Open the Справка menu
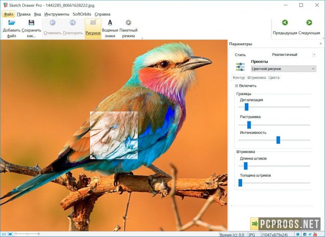The height and width of the screenshot is (237, 325). point(102,14)
